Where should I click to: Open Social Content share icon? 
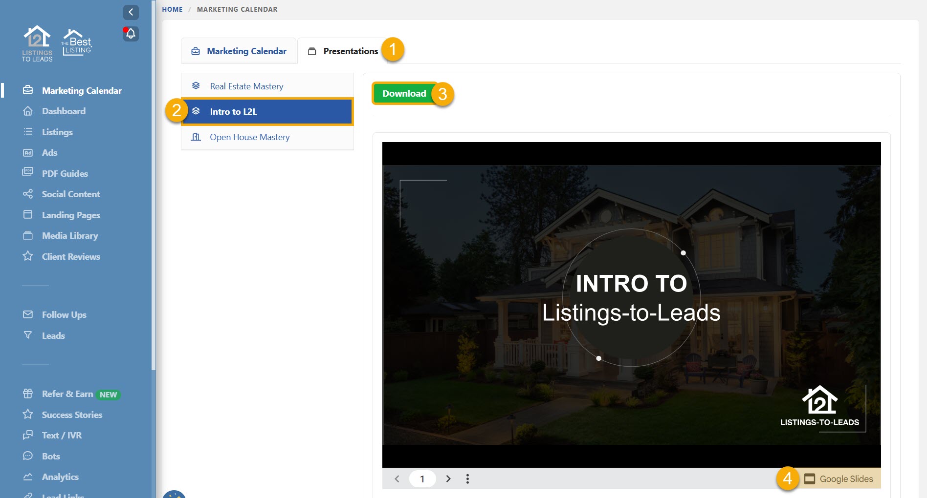click(28, 194)
